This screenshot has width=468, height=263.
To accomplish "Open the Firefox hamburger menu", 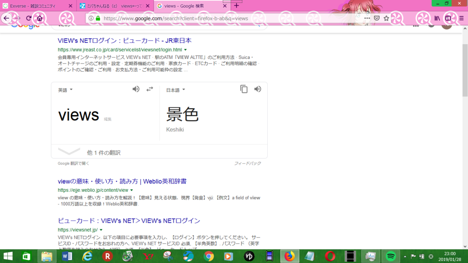I will click(x=462, y=18).
